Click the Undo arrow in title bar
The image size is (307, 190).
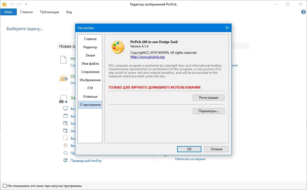coord(12,4)
